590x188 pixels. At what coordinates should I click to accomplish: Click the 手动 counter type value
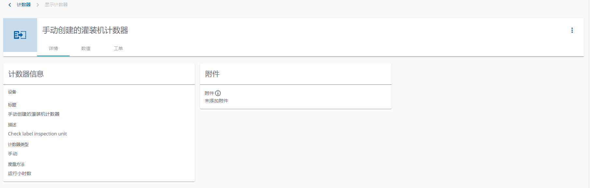tap(12, 153)
